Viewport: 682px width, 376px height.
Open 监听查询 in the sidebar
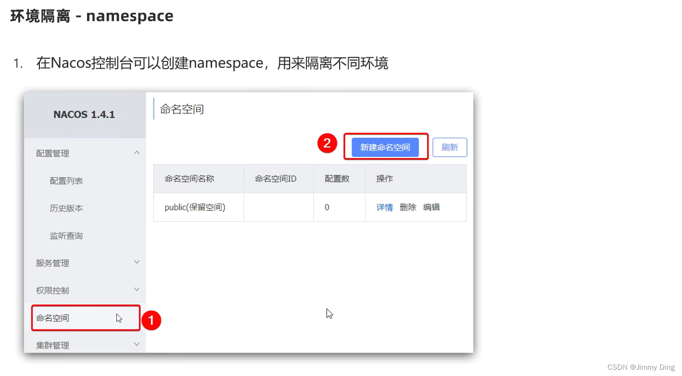(66, 236)
